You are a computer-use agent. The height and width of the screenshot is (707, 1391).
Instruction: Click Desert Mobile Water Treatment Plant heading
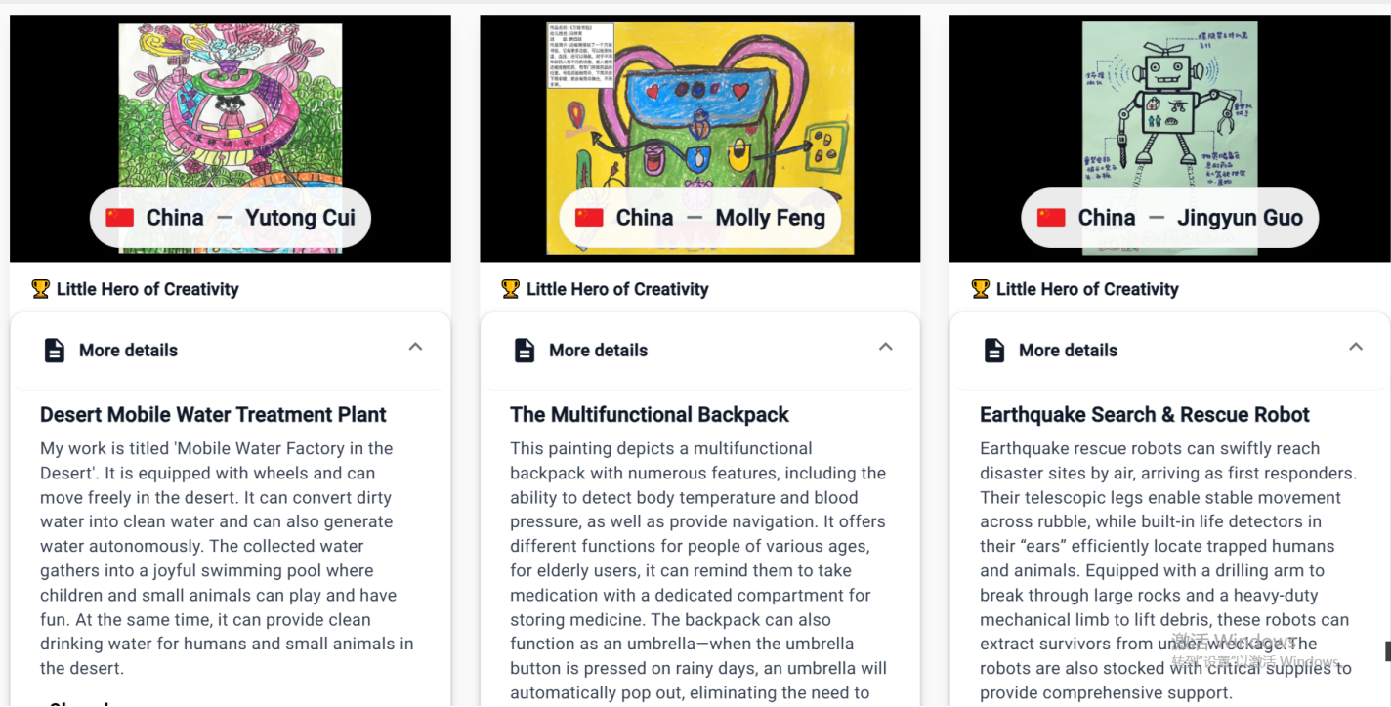pos(213,415)
